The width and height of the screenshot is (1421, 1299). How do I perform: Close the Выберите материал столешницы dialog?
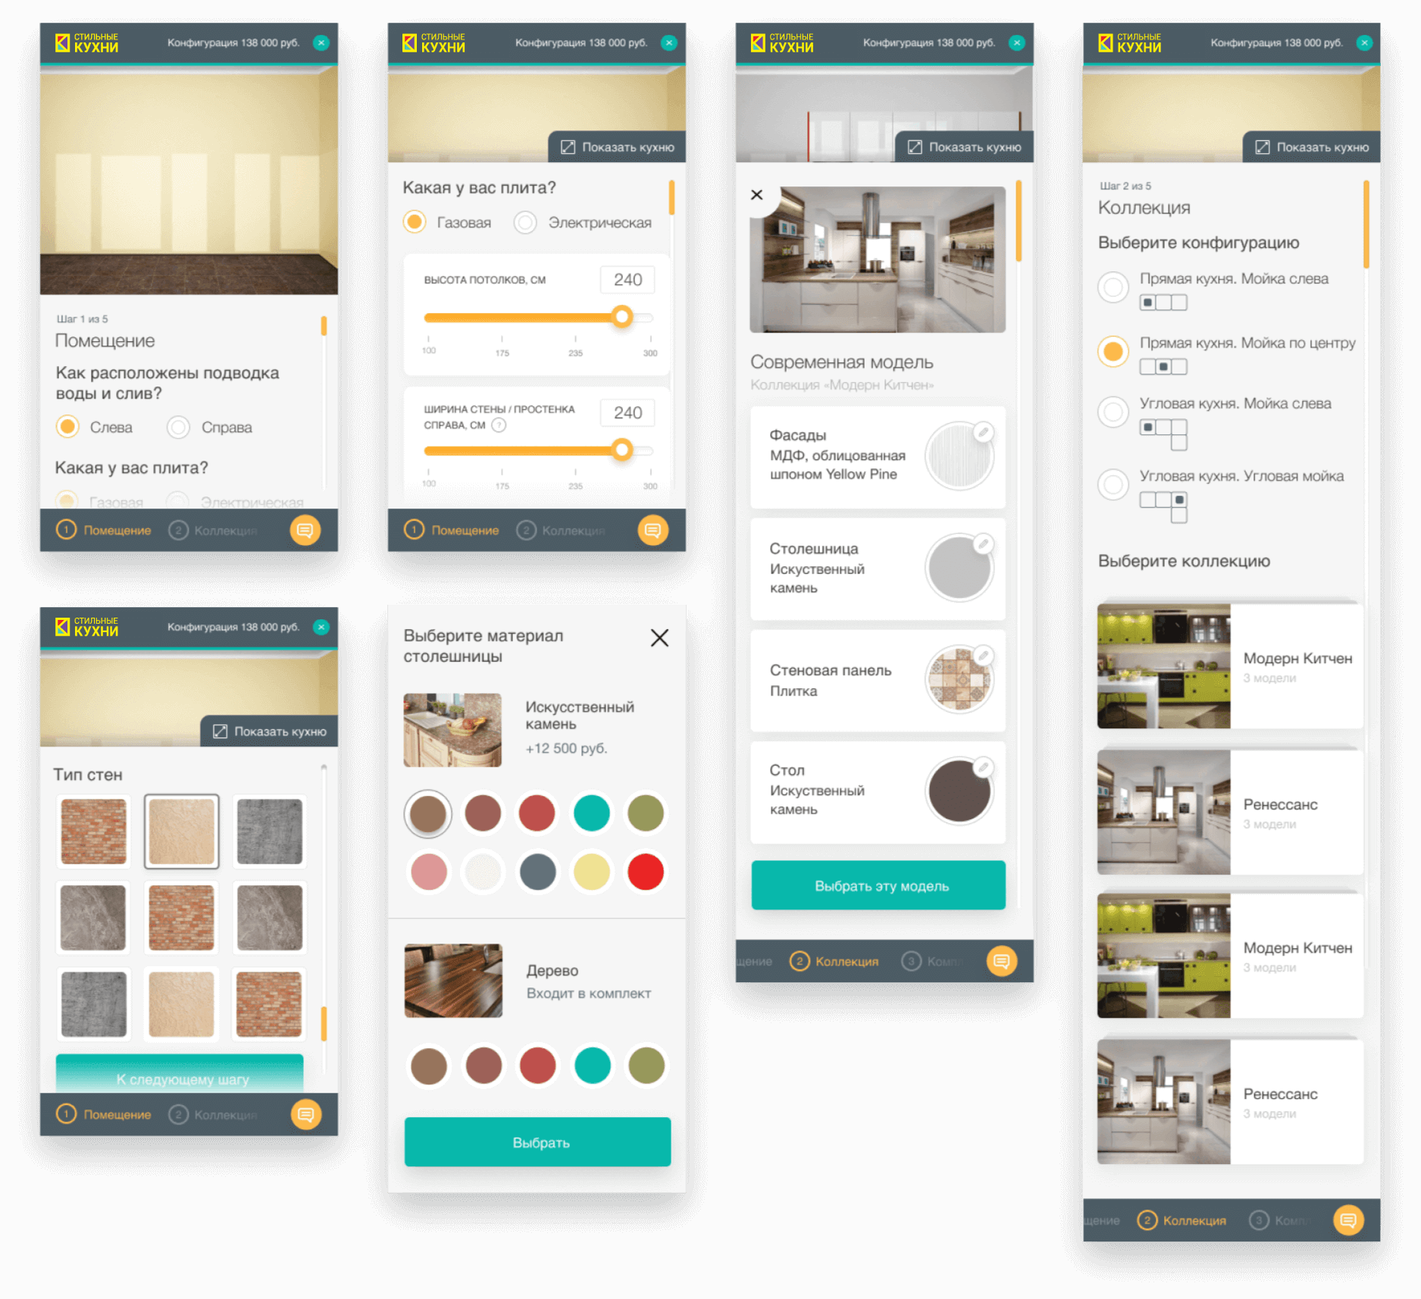659,638
